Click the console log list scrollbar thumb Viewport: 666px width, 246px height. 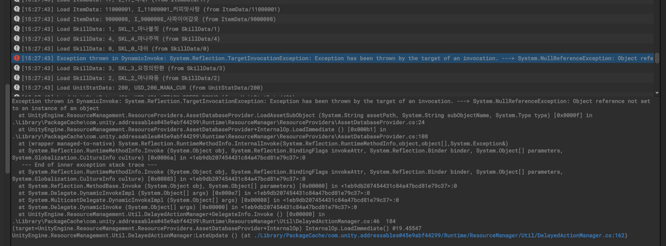pos(657,58)
